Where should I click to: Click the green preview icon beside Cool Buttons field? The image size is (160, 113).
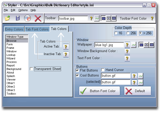click(x=141, y=76)
